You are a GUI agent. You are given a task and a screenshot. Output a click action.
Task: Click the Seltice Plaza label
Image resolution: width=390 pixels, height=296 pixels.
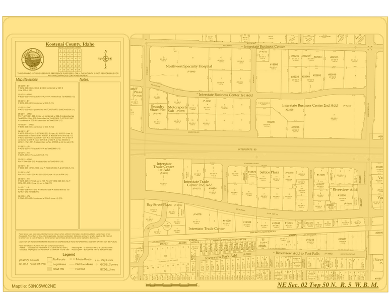coord(269,172)
